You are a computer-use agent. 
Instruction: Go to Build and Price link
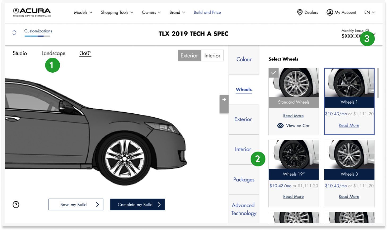pos(207,12)
